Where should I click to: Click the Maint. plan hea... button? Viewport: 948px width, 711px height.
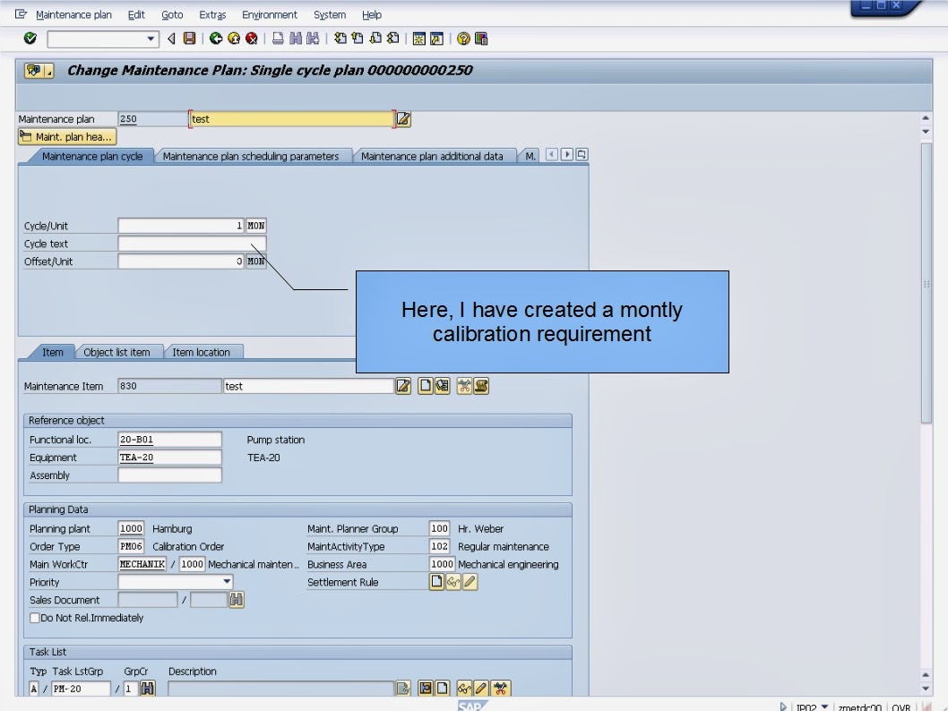66,137
